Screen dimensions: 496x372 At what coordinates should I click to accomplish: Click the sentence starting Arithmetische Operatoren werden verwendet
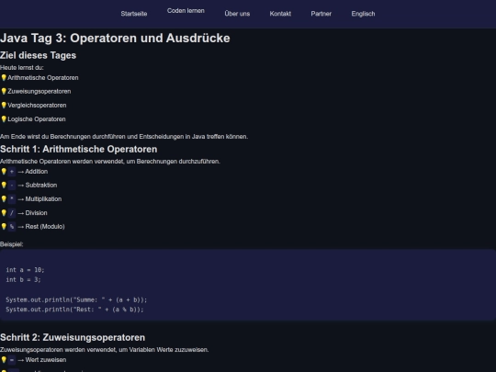pyautogui.click(x=110, y=162)
